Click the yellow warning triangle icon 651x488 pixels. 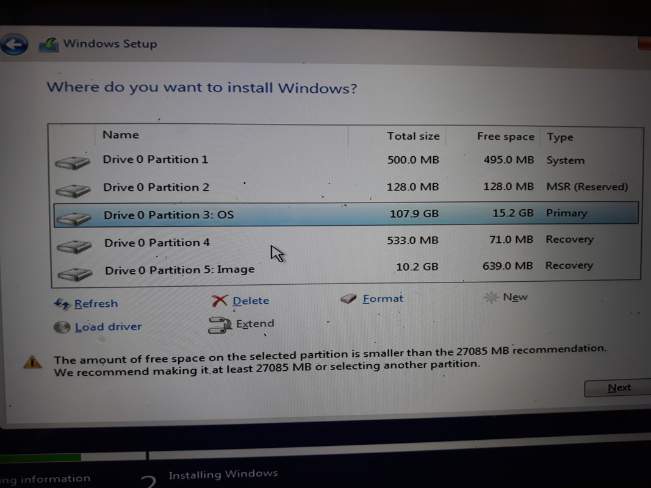pyautogui.click(x=32, y=362)
